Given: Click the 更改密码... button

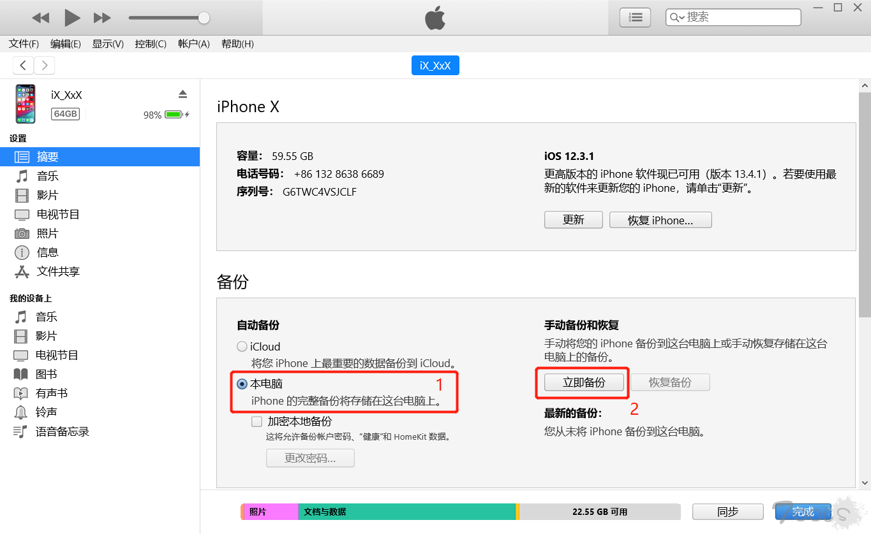Looking at the screenshot, I should (310, 458).
